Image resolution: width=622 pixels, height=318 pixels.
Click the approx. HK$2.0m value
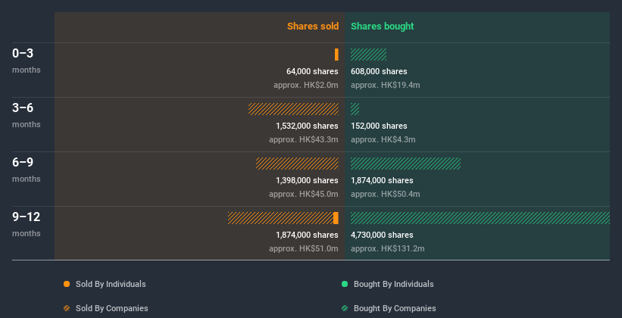pyautogui.click(x=306, y=86)
